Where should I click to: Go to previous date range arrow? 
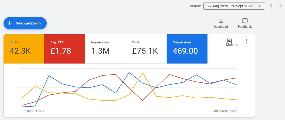(271, 6)
